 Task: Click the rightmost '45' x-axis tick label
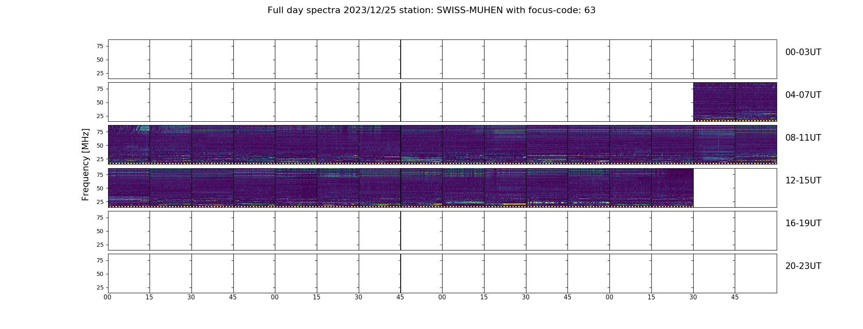click(x=735, y=297)
